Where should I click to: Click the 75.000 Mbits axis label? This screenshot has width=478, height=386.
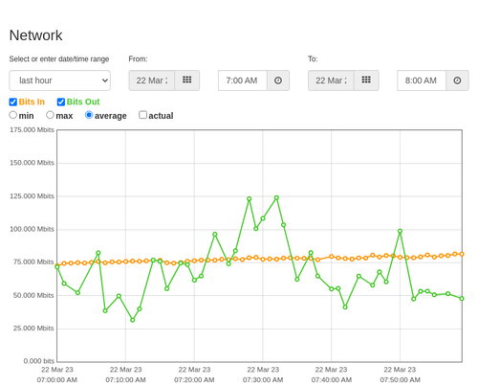click(33, 262)
